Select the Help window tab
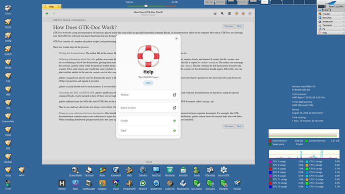This screenshot has width=345, height=194. coord(51,6)
